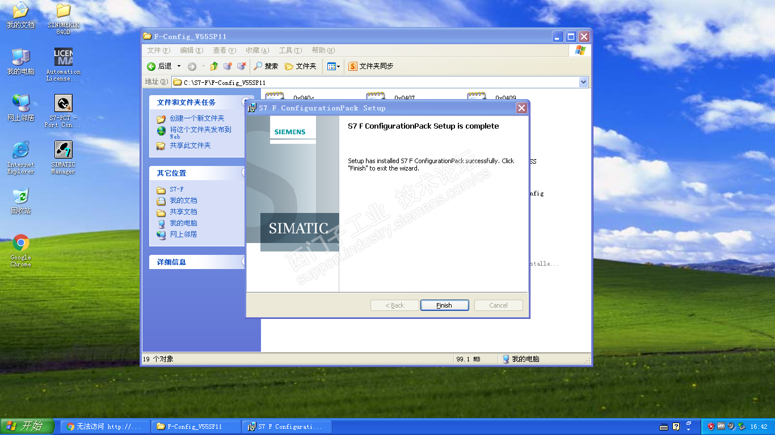The height and width of the screenshot is (435, 775).
Task: Go to S7-F folder in 其它位置
Action: click(176, 189)
